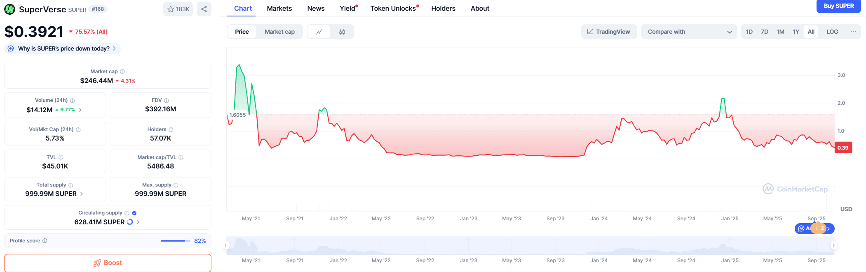
Task: Enable the LOG scale toggle
Action: point(832,32)
